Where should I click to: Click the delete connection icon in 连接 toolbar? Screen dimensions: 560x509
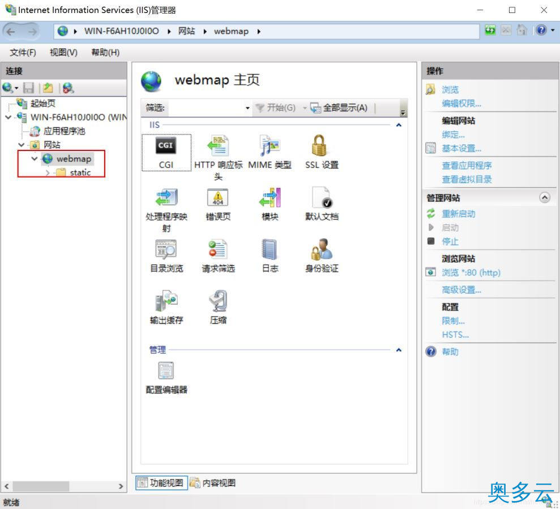pos(68,88)
